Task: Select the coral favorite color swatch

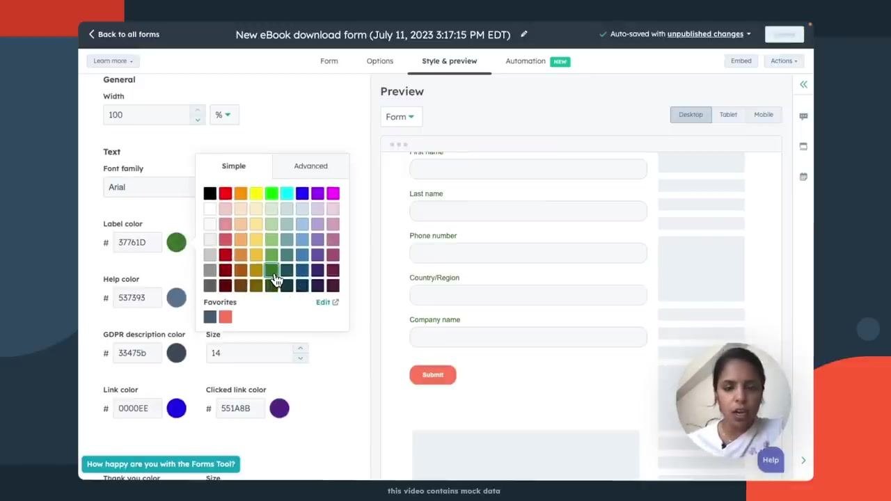Action: pyautogui.click(x=226, y=317)
